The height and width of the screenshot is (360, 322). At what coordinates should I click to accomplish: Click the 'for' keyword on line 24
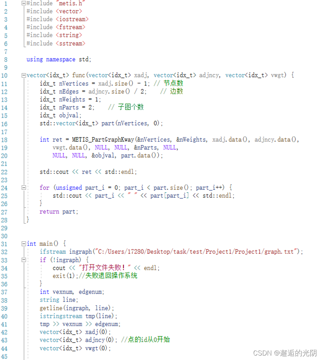44,188
